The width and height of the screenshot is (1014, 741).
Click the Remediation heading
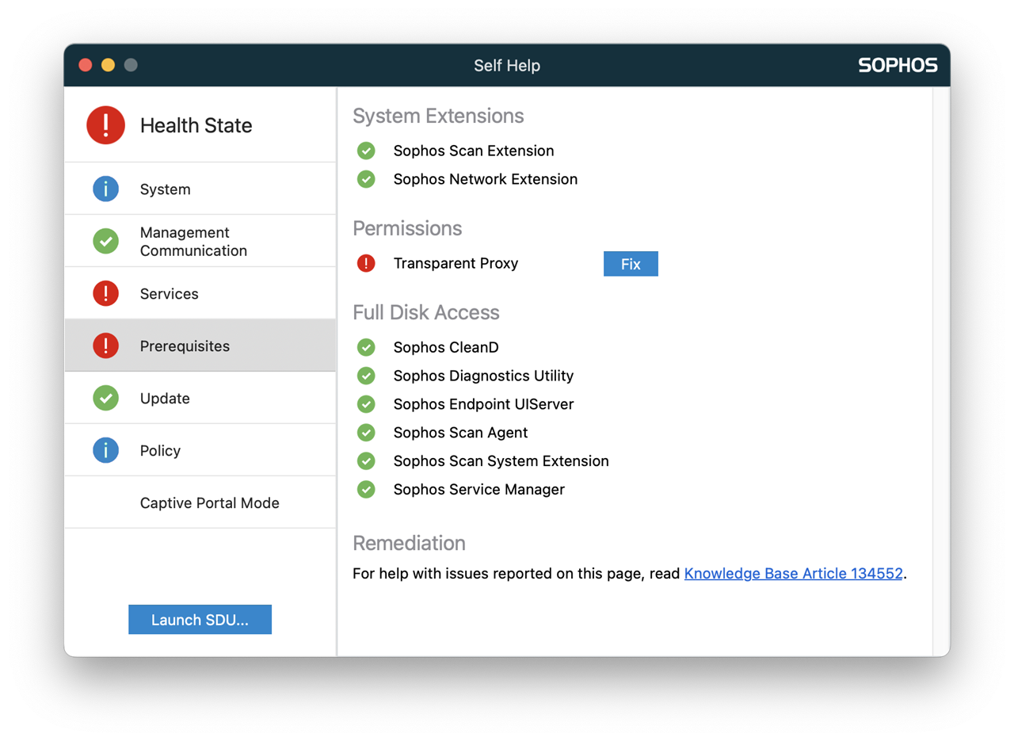(x=409, y=543)
